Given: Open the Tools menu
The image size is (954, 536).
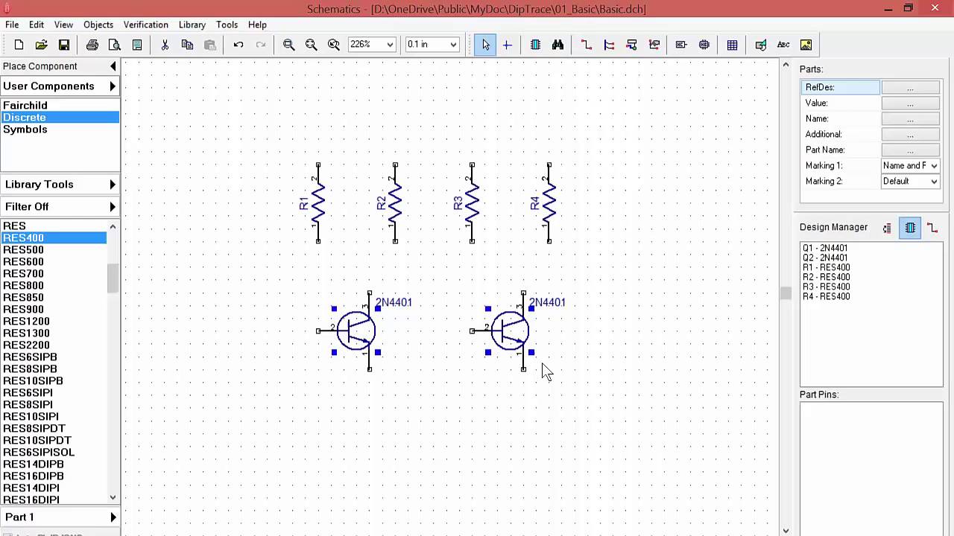Looking at the screenshot, I should (227, 25).
